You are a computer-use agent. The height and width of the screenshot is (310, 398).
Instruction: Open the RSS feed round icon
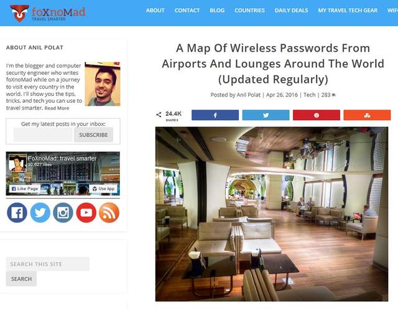[109, 213]
